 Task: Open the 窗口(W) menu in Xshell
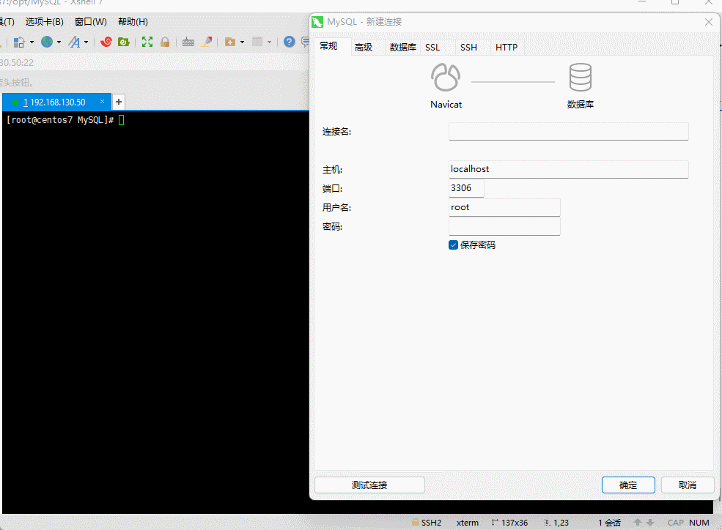pos(91,22)
